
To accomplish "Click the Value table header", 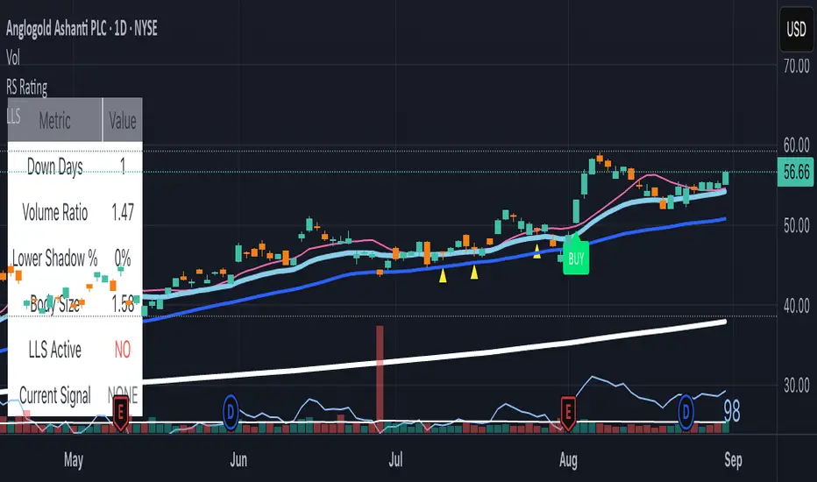I will (x=123, y=120).
